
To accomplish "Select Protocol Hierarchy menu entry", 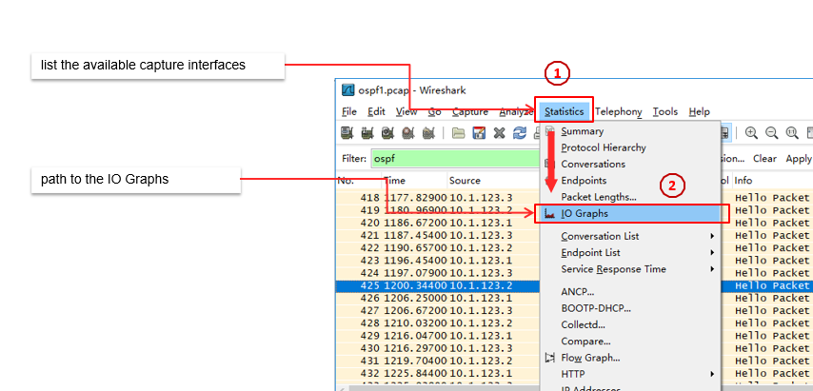I will (630, 147).
